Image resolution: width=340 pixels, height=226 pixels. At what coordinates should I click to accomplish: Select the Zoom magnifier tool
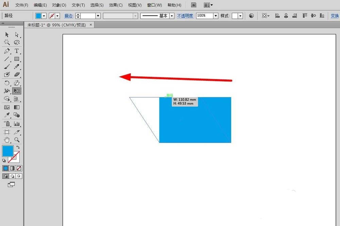[x=16, y=140]
